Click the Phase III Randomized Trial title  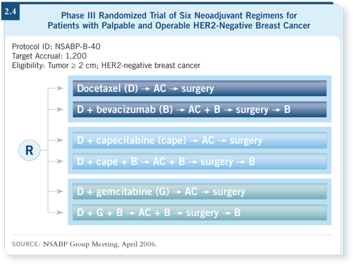click(x=179, y=16)
